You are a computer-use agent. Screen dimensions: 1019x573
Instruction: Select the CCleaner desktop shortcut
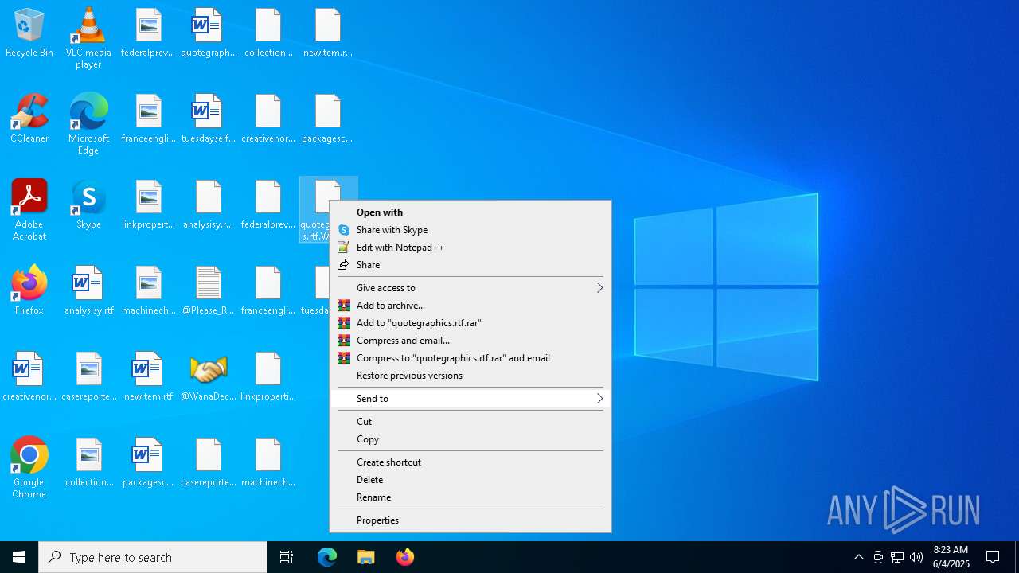pyautogui.click(x=29, y=119)
